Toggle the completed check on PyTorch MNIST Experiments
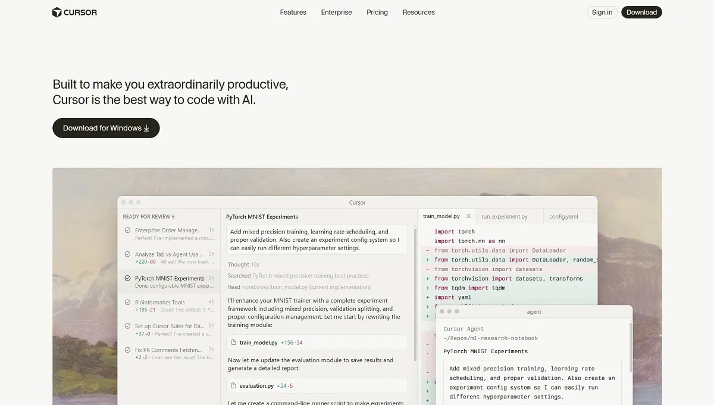Viewport: 714px width, 405px height. 127,278
